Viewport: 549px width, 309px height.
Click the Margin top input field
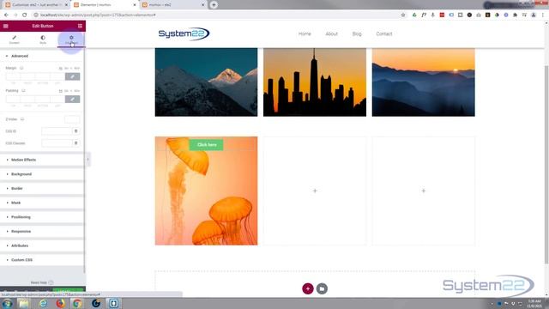pos(13,76)
